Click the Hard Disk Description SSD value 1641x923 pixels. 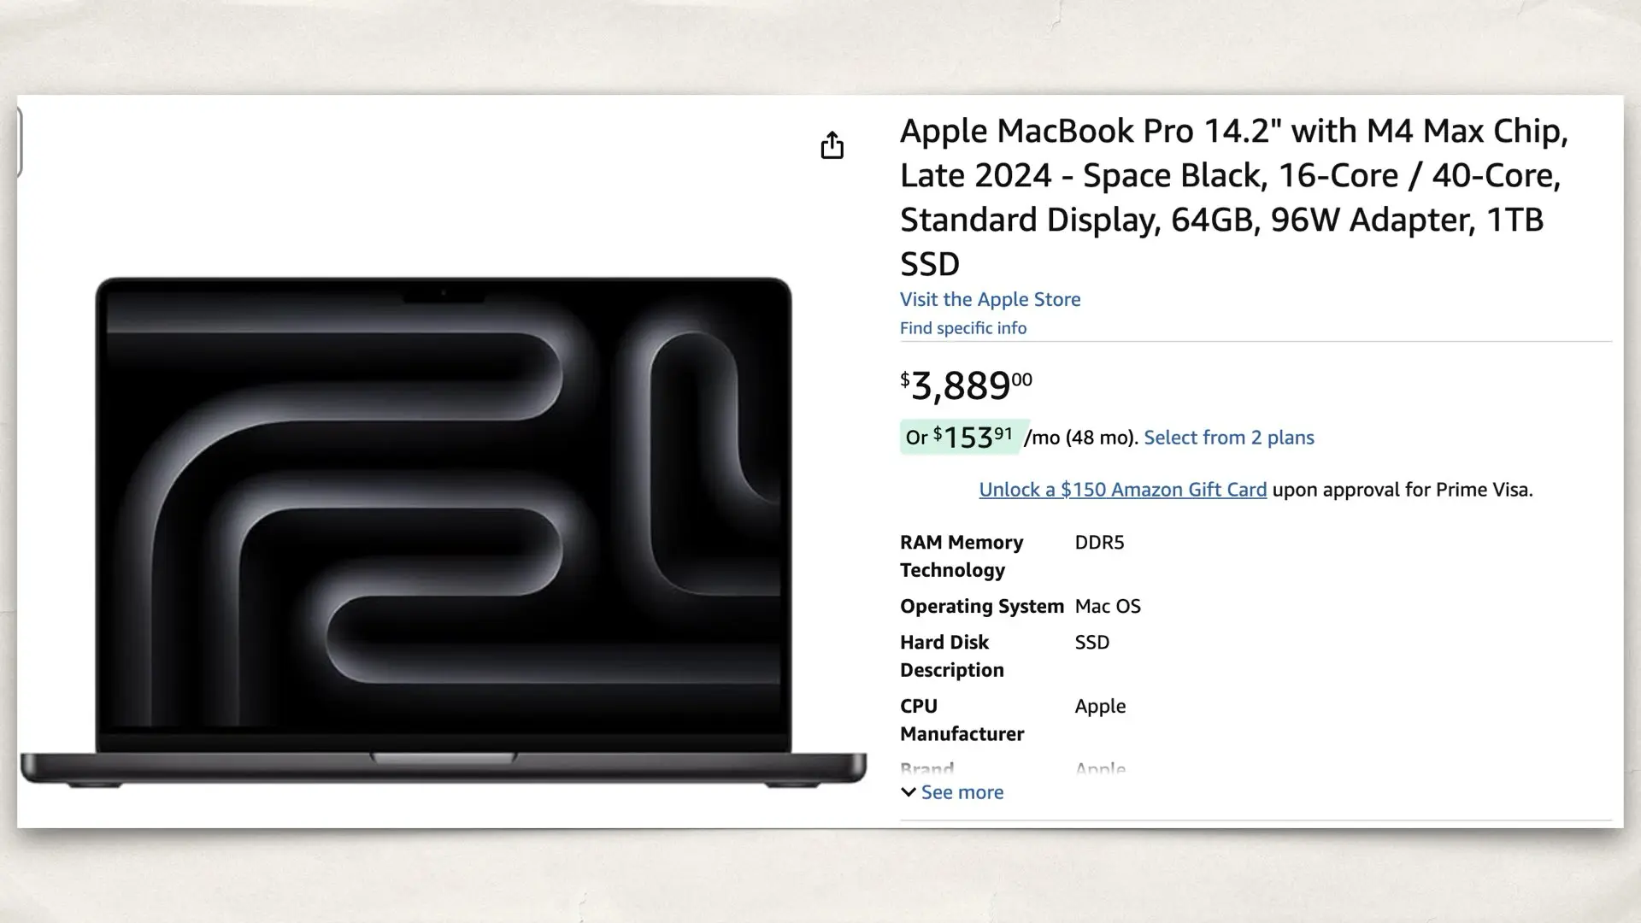(1091, 642)
